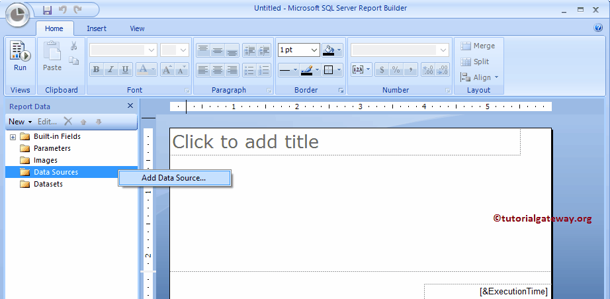Center paragraph text horizontally
This screenshot has height=299, width=610.
pyautogui.click(x=218, y=70)
